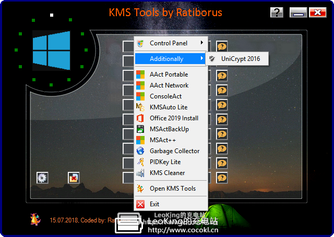Click the red X Exit icon
Image resolution: width=334 pixels, height=237 pixels.
[x=140, y=204]
